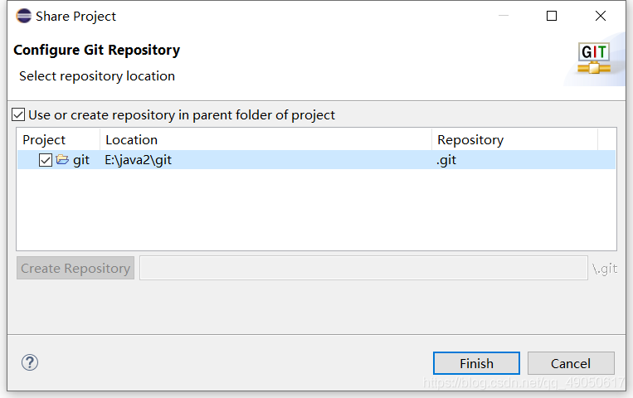Minimize the Share Project dialog
The width and height of the screenshot is (633, 398).
pyautogui.click(x=504, y=16)
